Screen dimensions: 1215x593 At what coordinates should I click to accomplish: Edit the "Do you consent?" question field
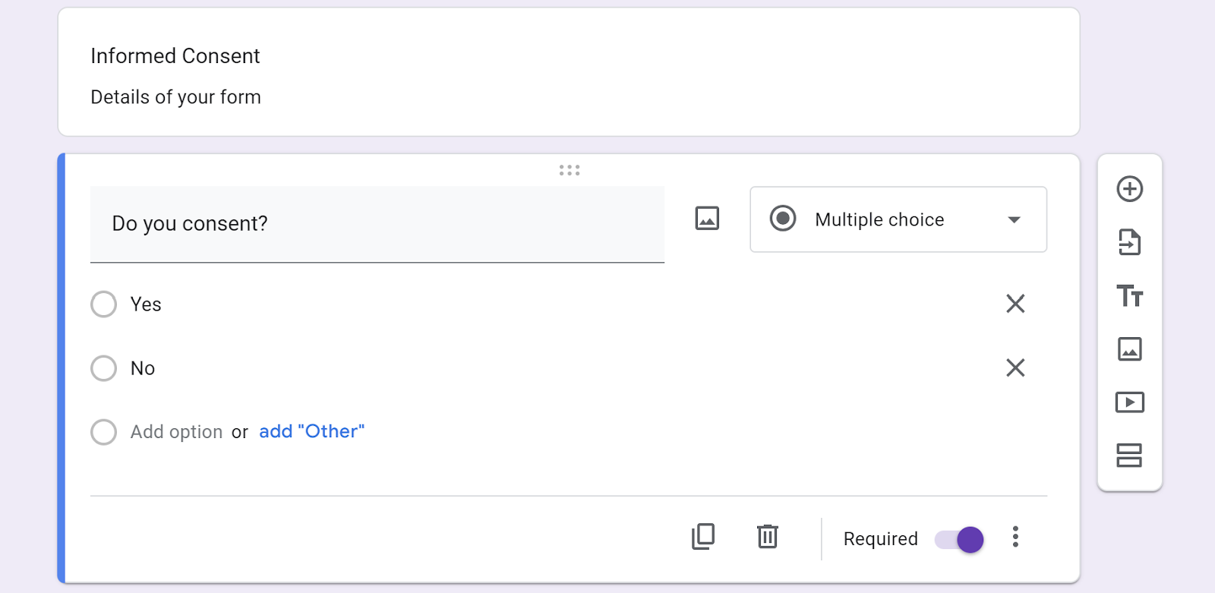pyautogui.click(x=377, y=224)
